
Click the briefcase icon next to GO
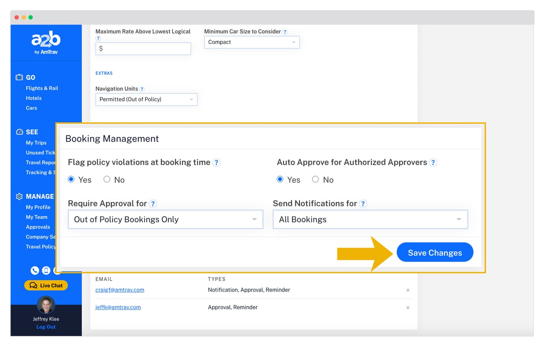19,77
